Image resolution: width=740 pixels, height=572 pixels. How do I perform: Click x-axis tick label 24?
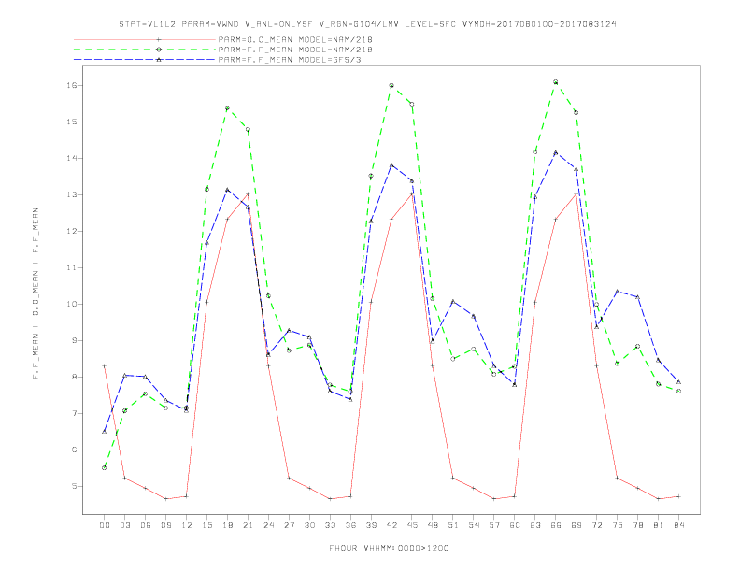[268, 525]
